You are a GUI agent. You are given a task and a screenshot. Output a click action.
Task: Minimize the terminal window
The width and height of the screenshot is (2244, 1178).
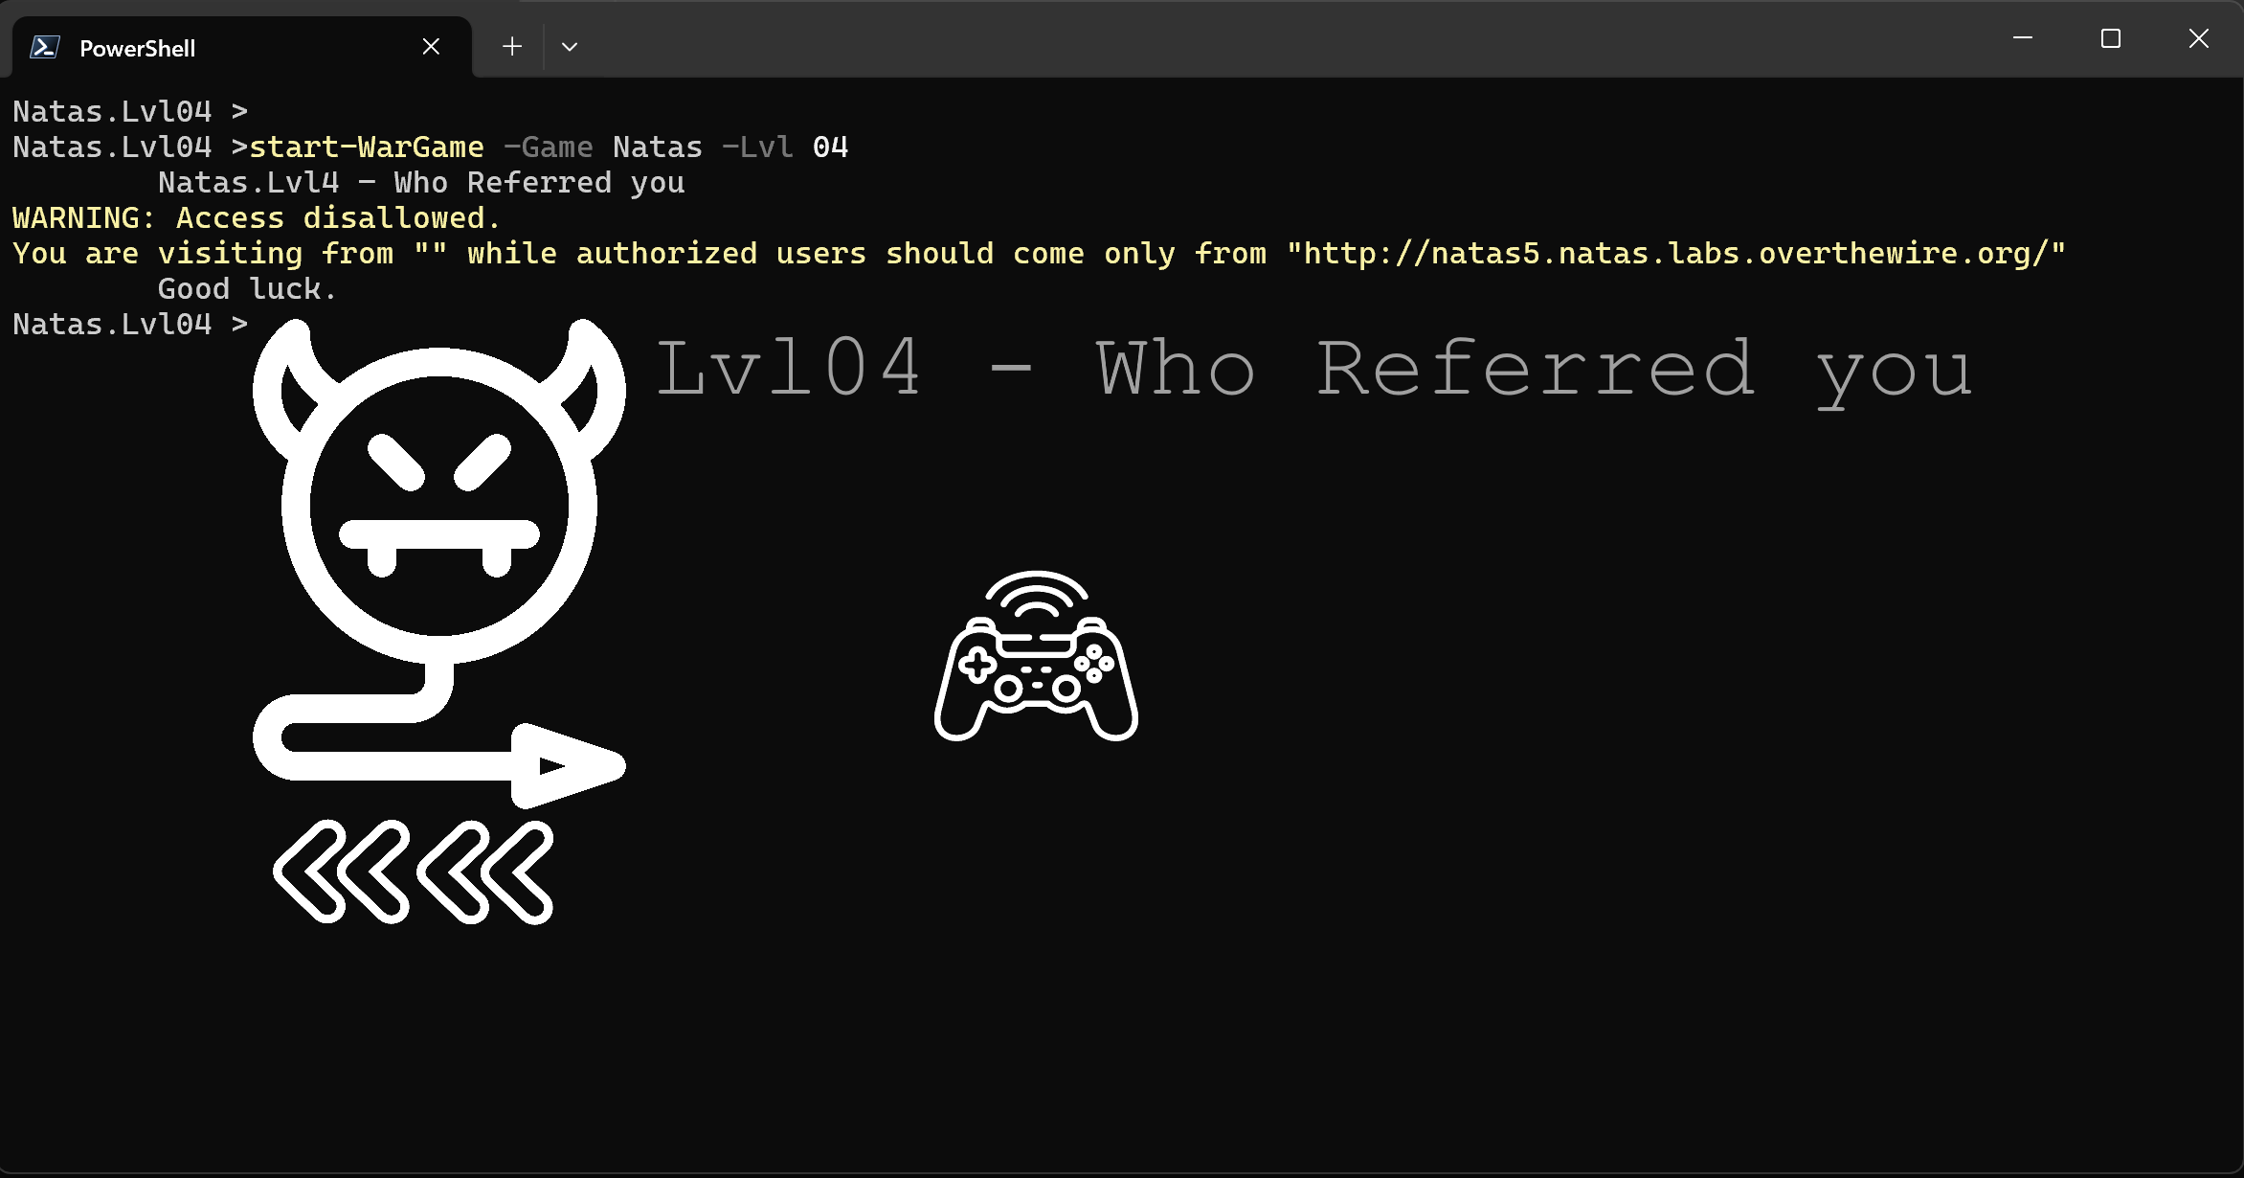pyautogui.click(x=2023, y=38)
